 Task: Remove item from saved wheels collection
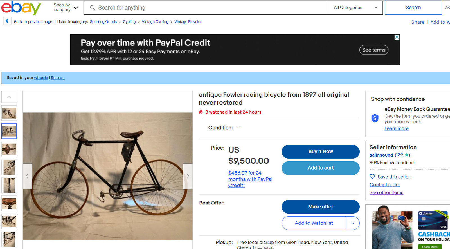tap(58, 78)
